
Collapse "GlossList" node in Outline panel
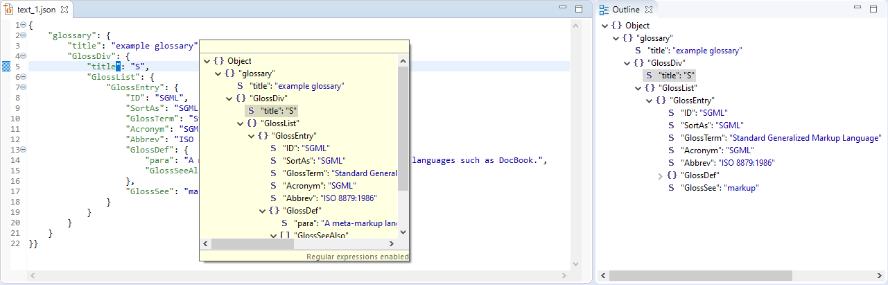coord(638,88)
